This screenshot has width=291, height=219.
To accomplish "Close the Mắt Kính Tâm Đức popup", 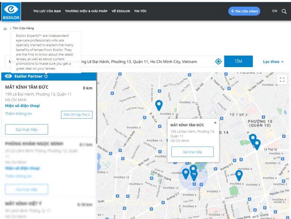I will 215,123.
